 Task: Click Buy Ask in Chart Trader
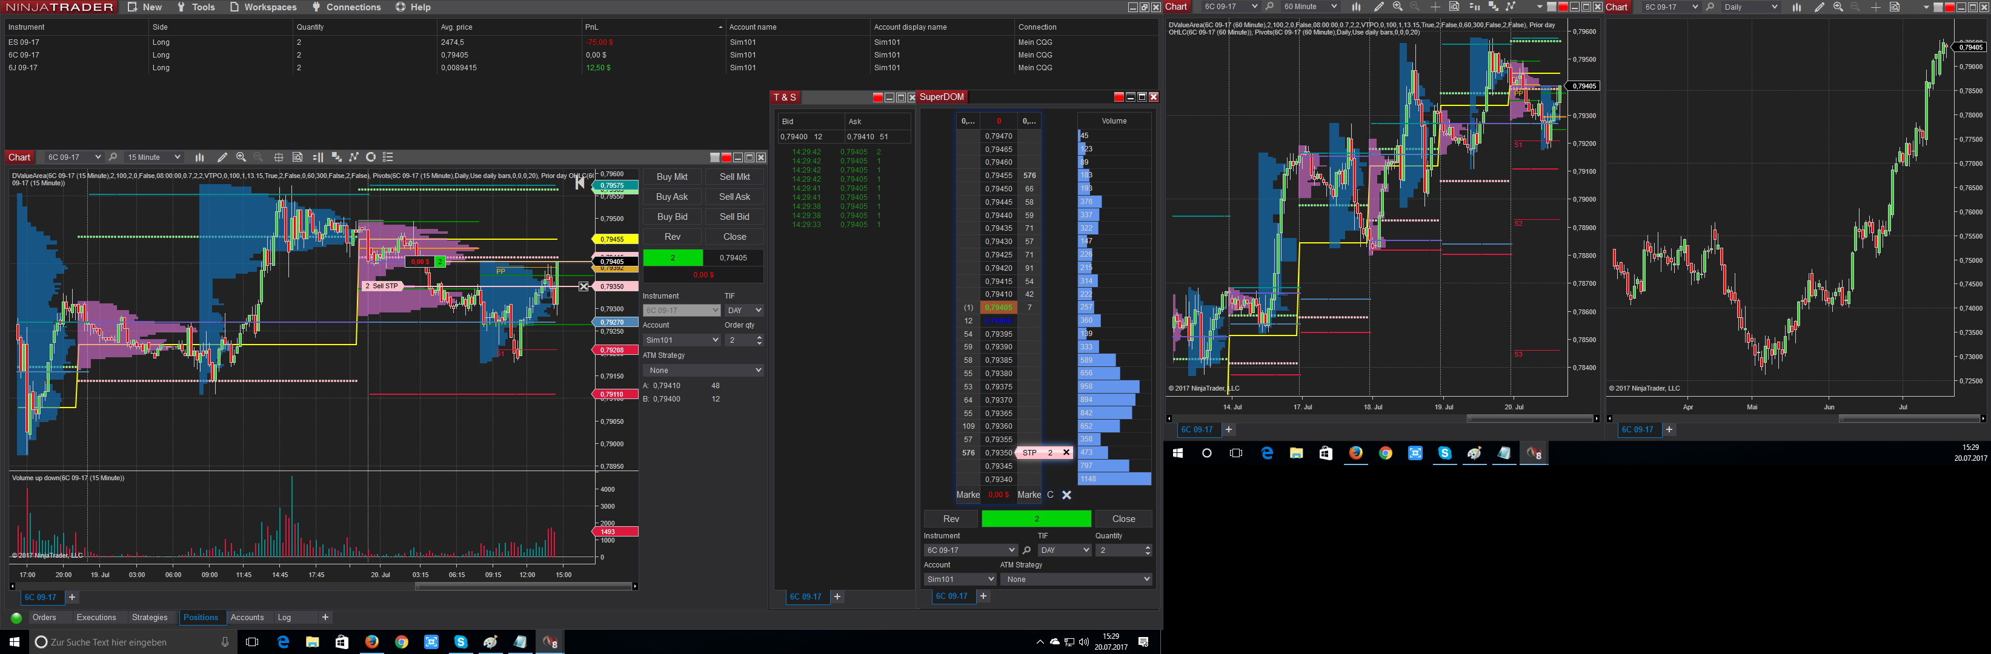tap(672, 197)
